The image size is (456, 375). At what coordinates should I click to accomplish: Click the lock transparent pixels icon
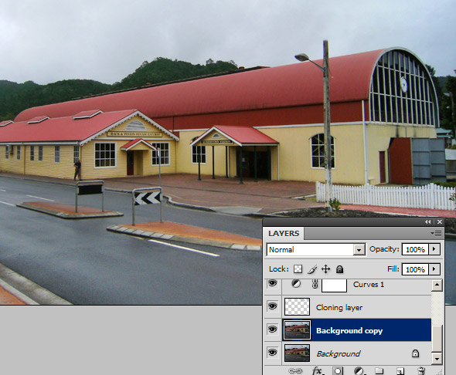click(x=298, y=269)
